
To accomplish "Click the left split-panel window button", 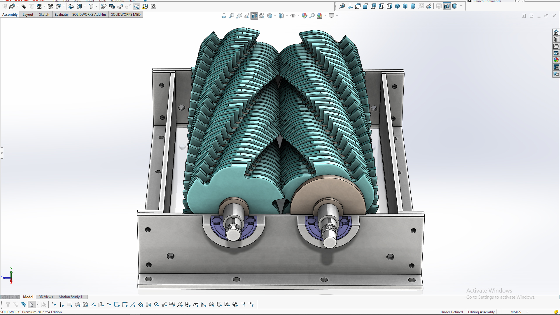I will pyautogui.click(x=524, y=16).
